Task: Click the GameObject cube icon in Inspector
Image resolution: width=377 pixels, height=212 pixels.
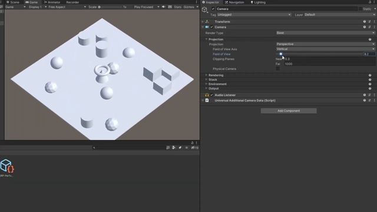Action: [204, 9]
